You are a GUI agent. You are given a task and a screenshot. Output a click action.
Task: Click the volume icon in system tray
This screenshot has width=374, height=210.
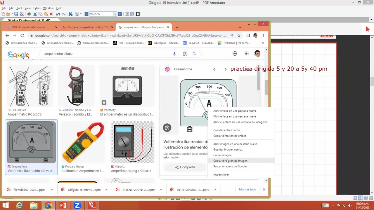click(x=349, y=206)
